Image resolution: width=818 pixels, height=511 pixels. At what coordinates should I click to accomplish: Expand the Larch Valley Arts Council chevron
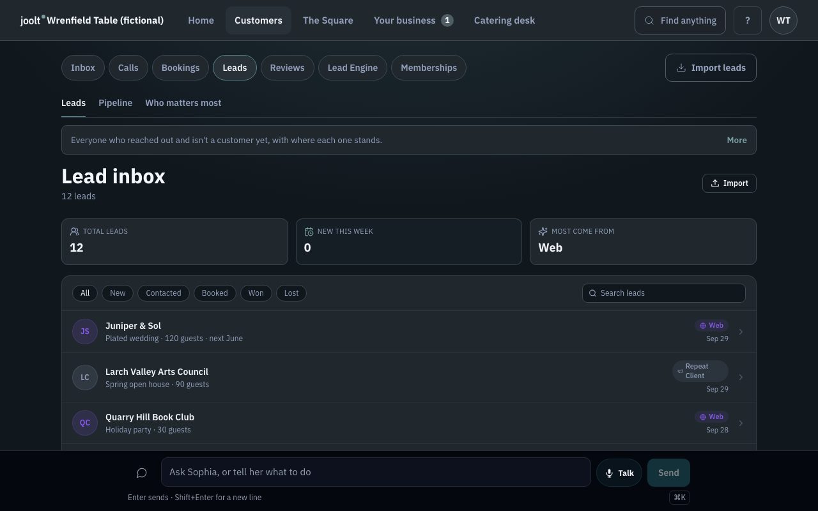pyautogui.click(x=741, y=377)
